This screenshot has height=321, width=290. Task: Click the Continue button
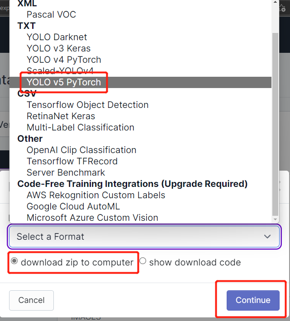point(253,300)
